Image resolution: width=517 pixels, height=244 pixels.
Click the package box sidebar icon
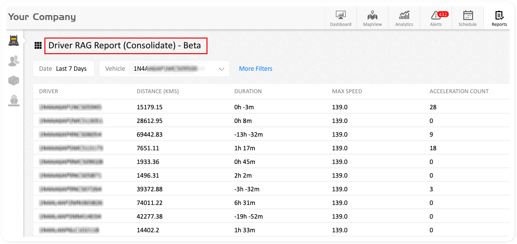pyautogui.click(x=14, y=81)
